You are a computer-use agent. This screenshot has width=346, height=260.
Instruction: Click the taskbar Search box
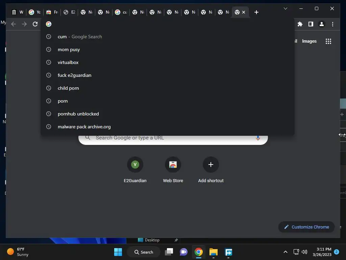(x=144, y=252)
